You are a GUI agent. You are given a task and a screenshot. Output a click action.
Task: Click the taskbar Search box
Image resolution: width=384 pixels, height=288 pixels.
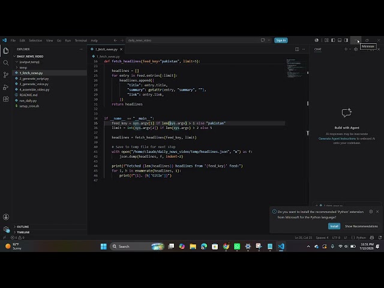click(x=137, y=247)
